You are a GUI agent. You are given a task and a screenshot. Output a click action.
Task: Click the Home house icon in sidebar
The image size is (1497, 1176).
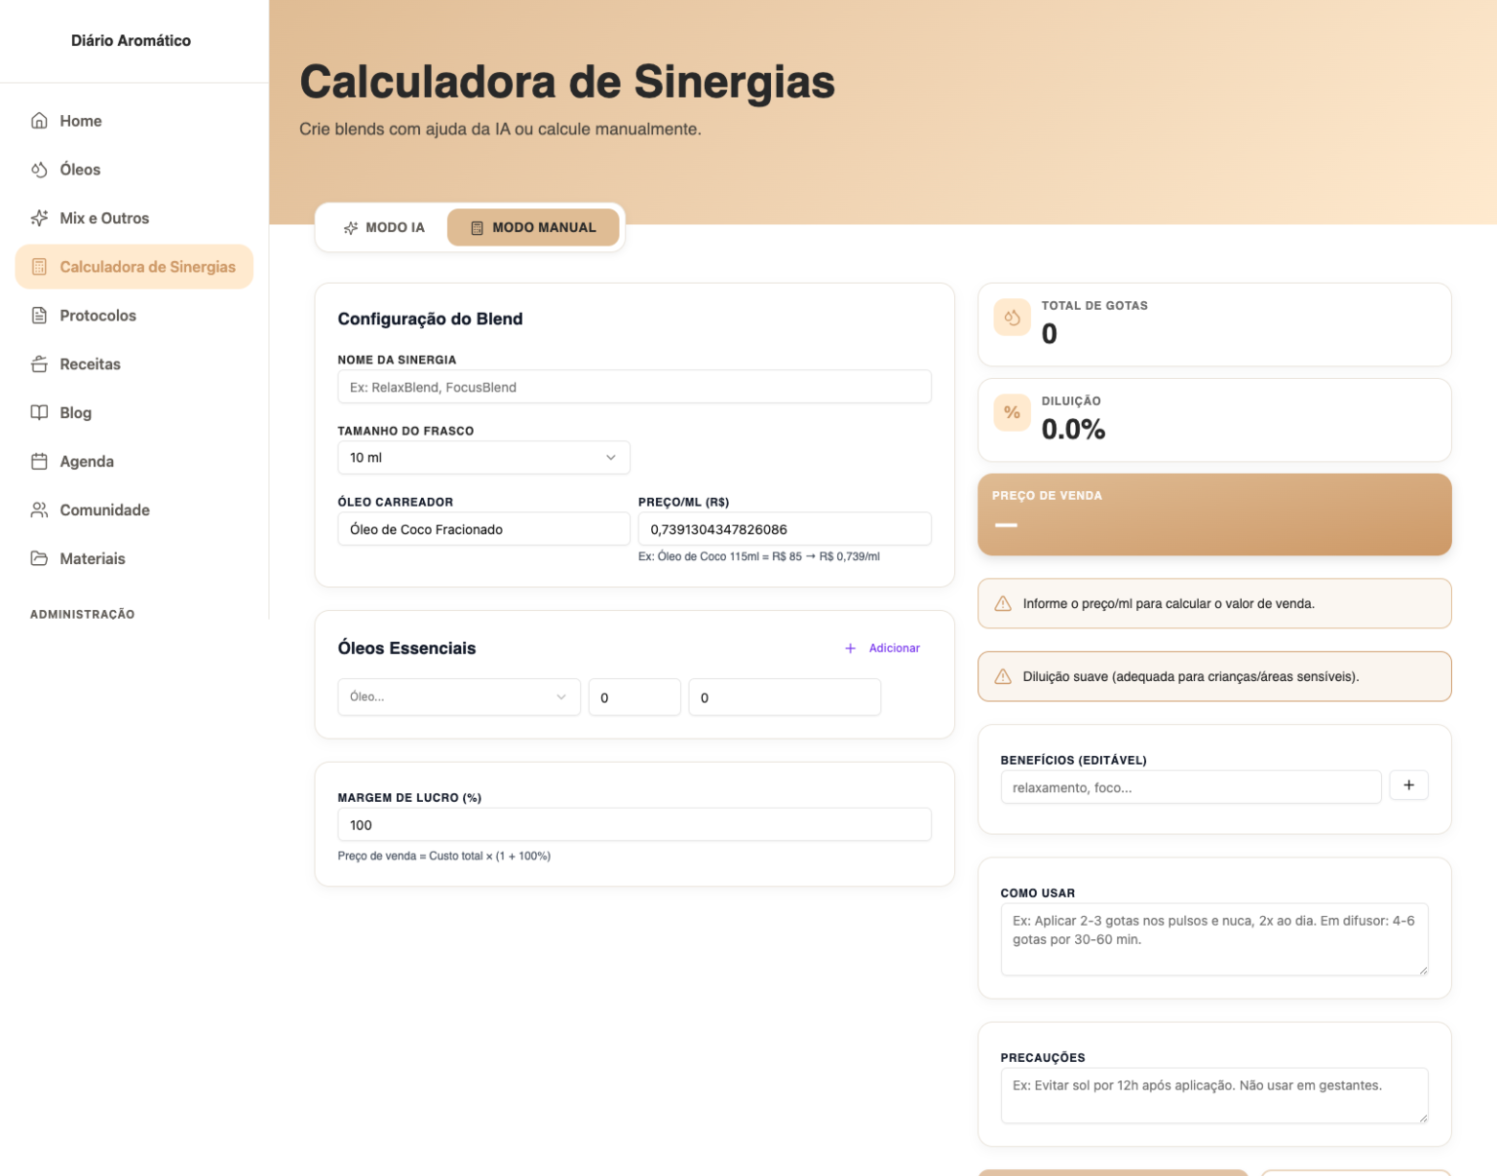39,121
